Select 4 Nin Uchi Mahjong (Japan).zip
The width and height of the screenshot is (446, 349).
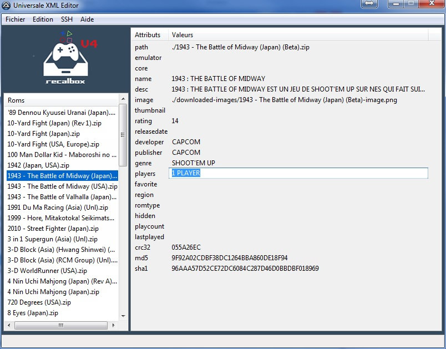click(53, 291)
